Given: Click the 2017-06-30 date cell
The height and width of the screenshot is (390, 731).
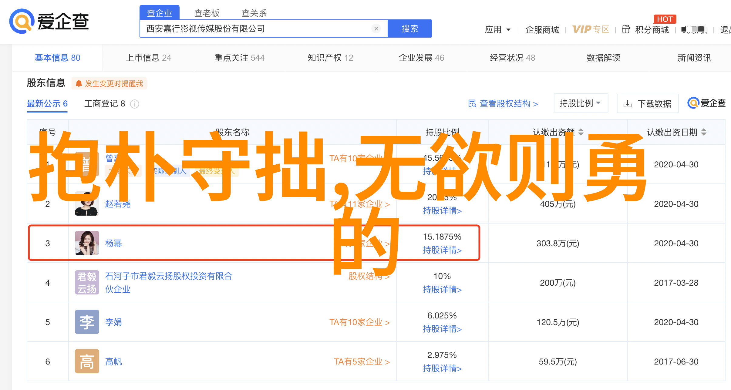Looking at the screenshot, I should point(676,361).
